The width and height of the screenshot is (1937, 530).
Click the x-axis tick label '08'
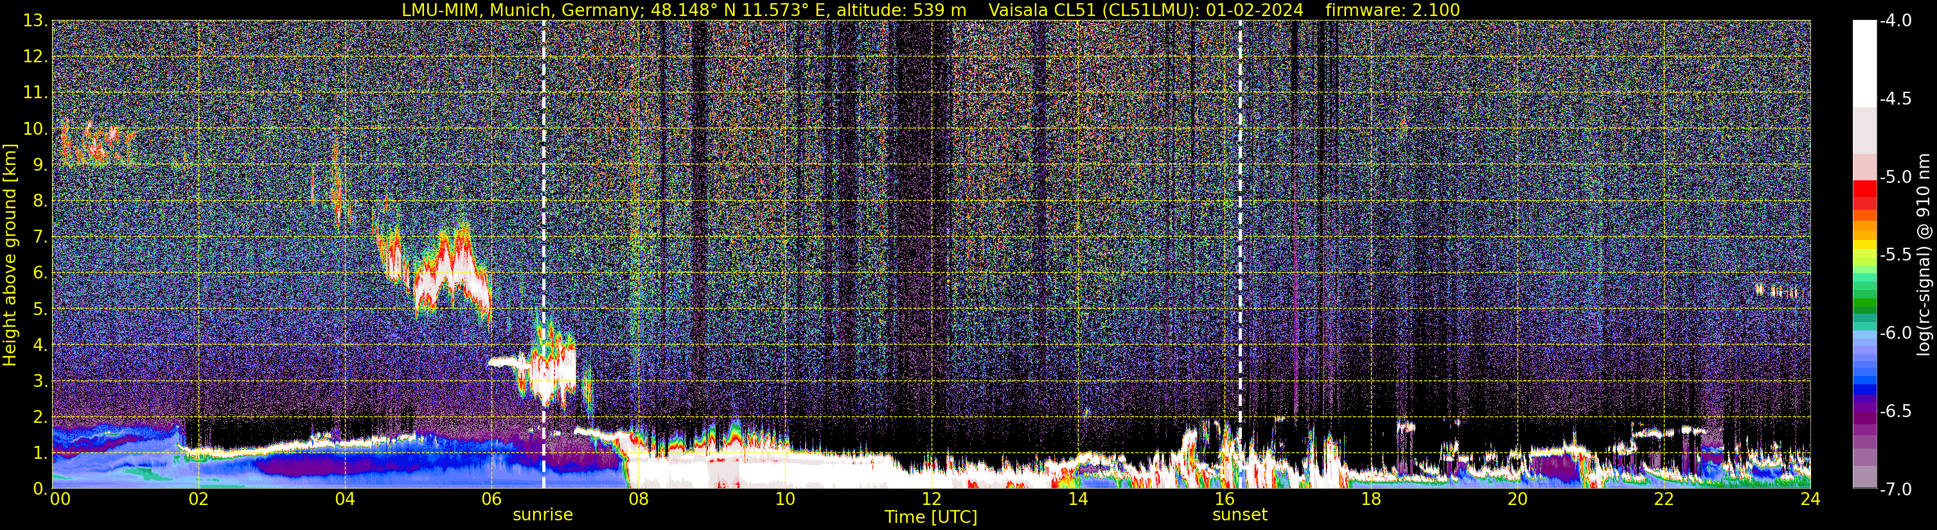click(638, 499)
